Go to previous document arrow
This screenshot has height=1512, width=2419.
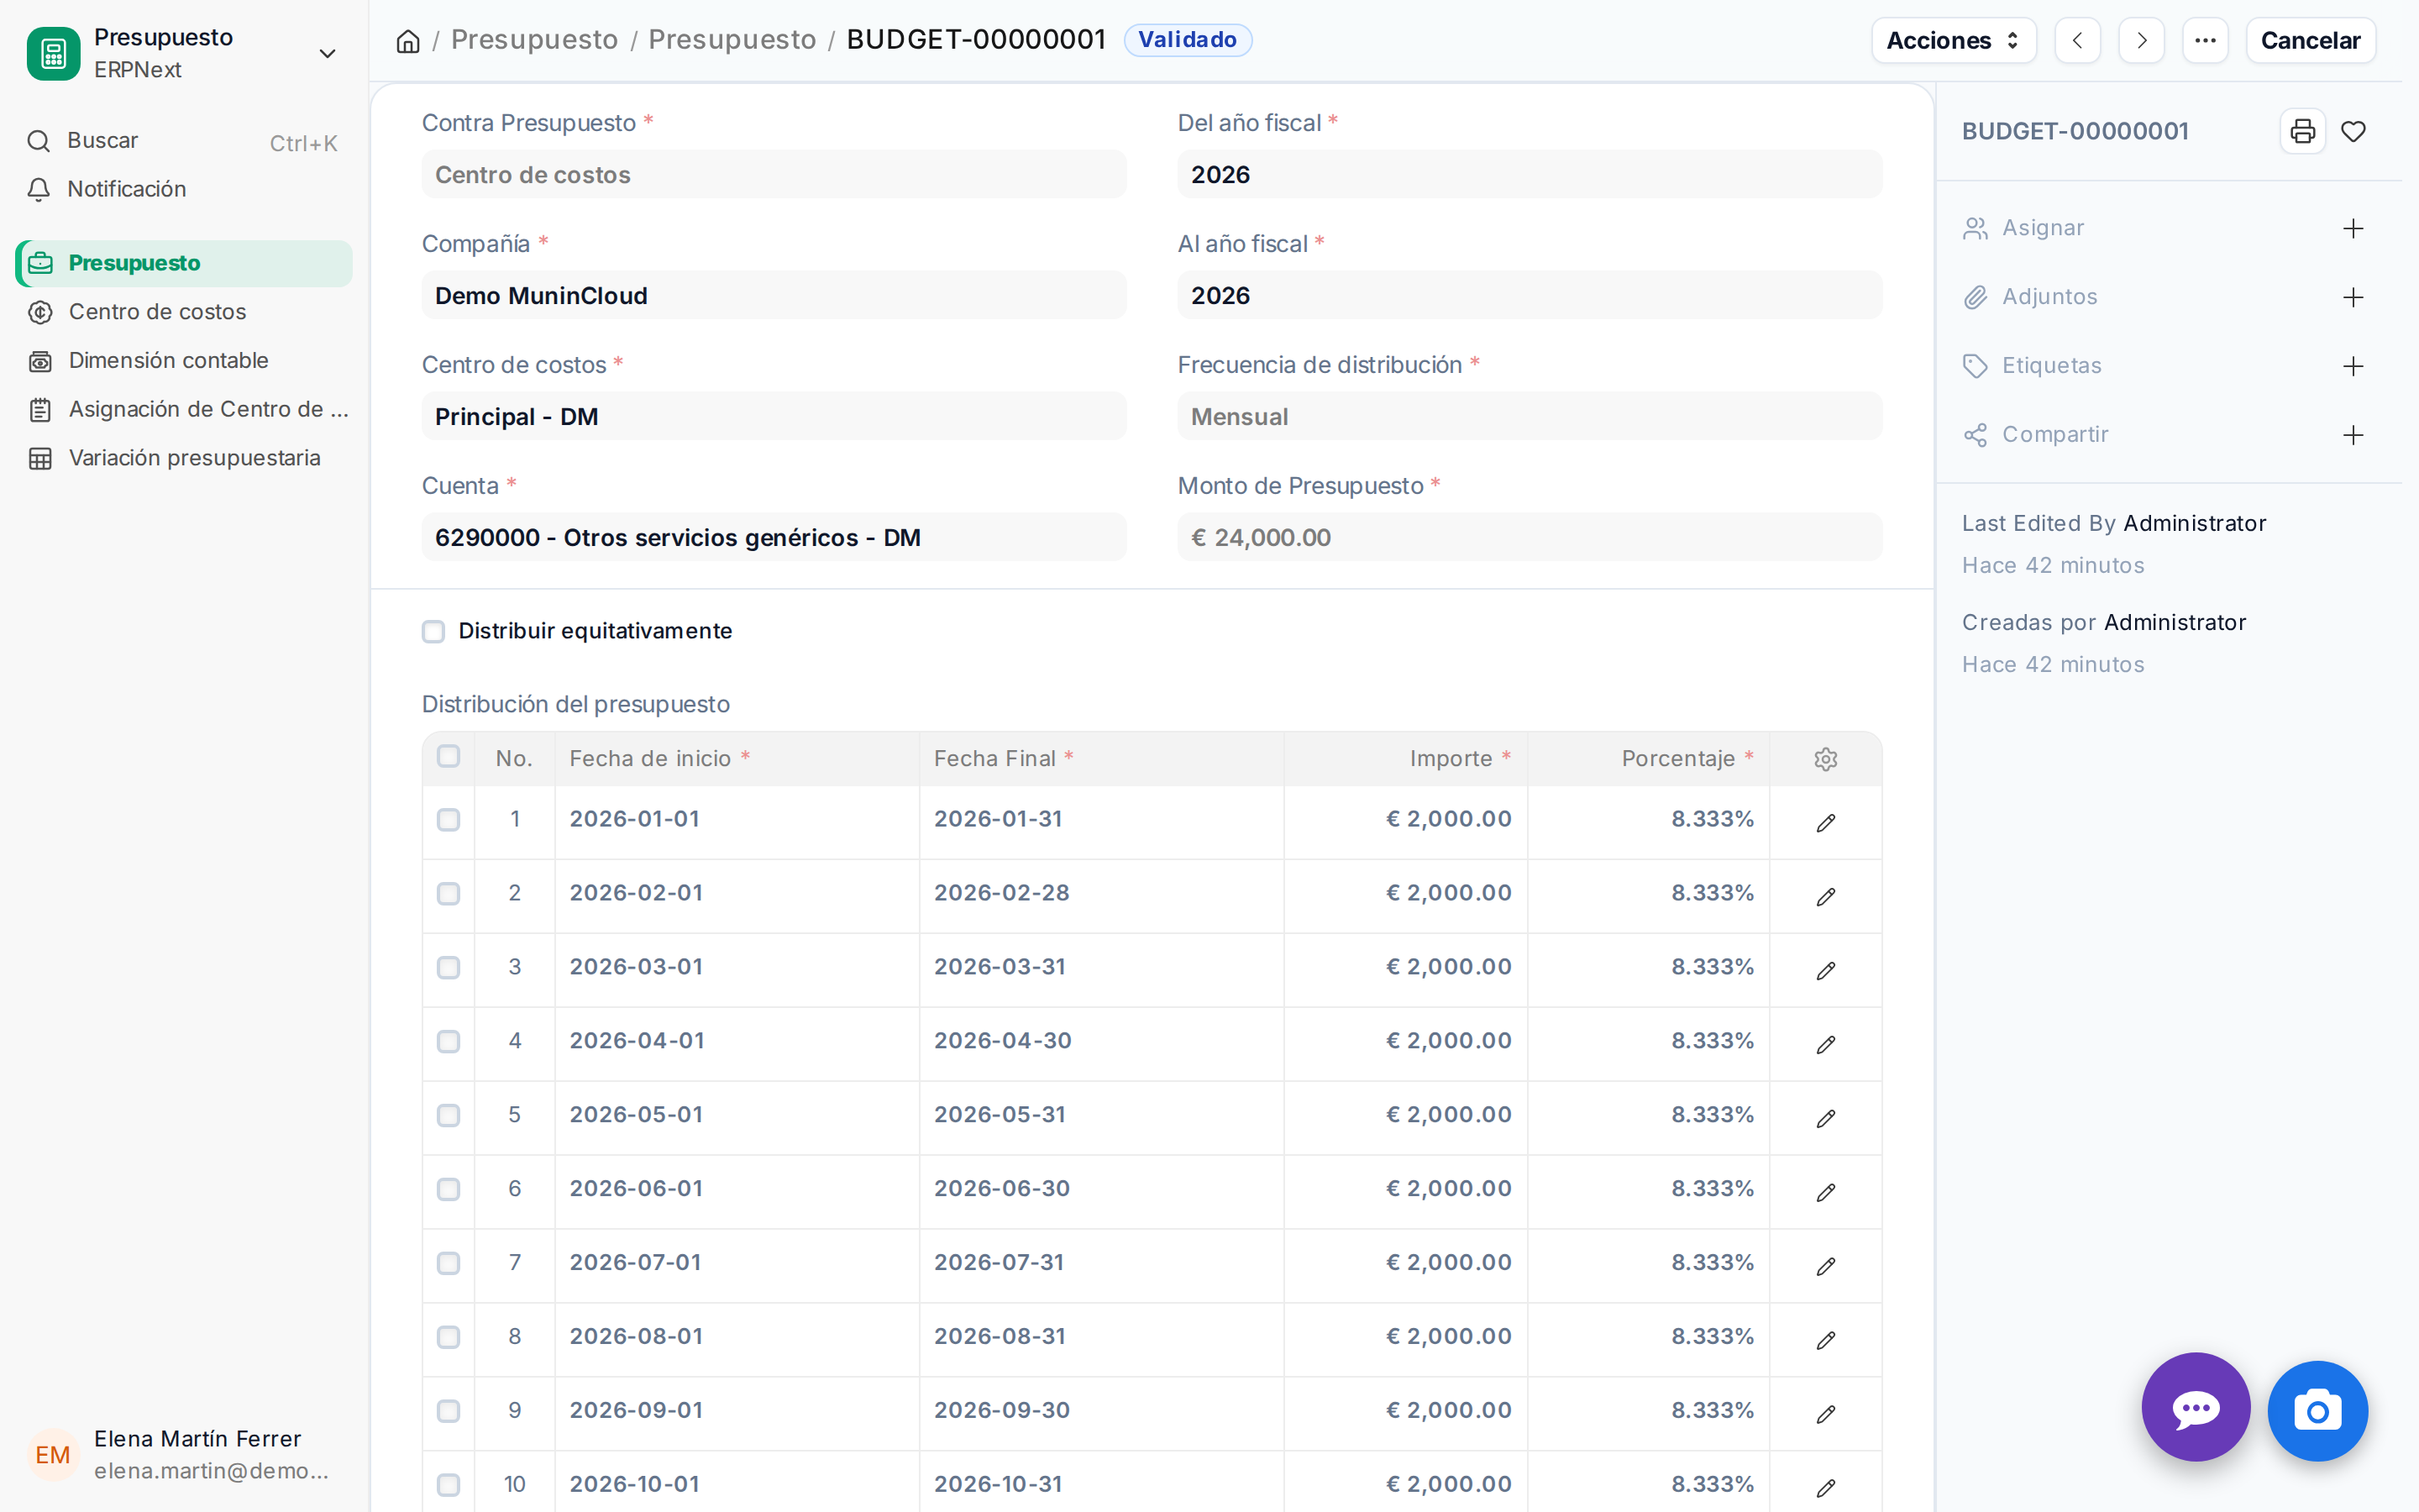pyautogui.click(x=2077, y=41)
